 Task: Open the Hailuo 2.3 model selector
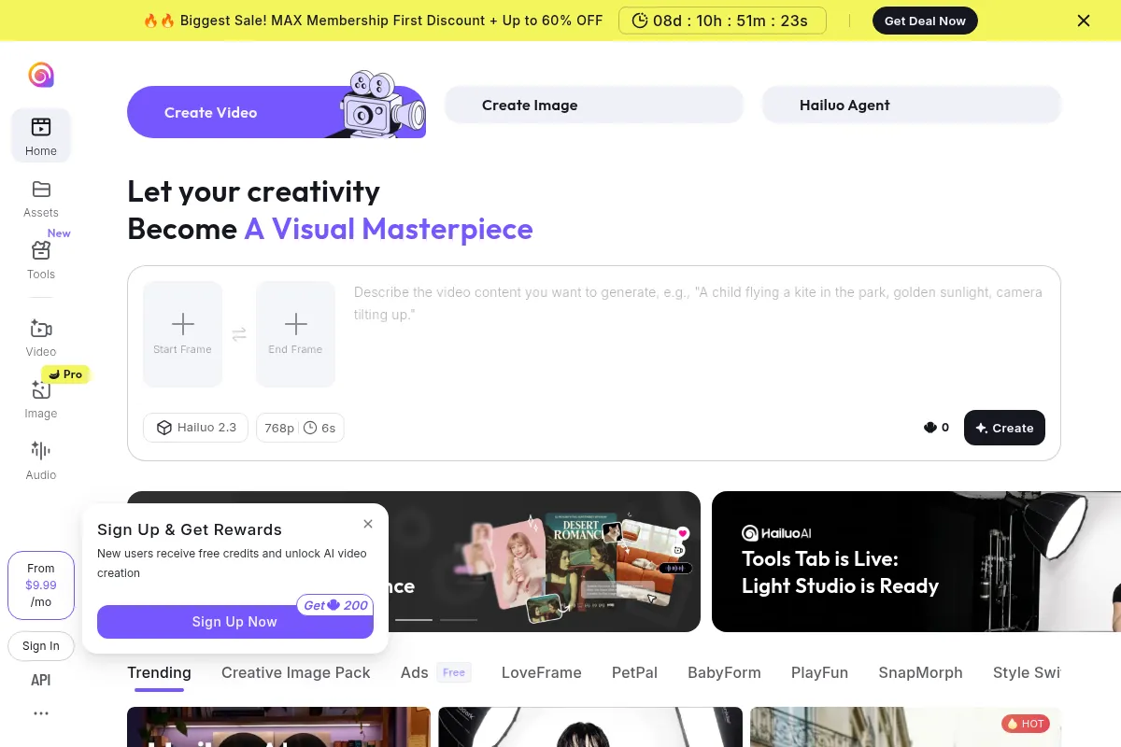point(195,428)
